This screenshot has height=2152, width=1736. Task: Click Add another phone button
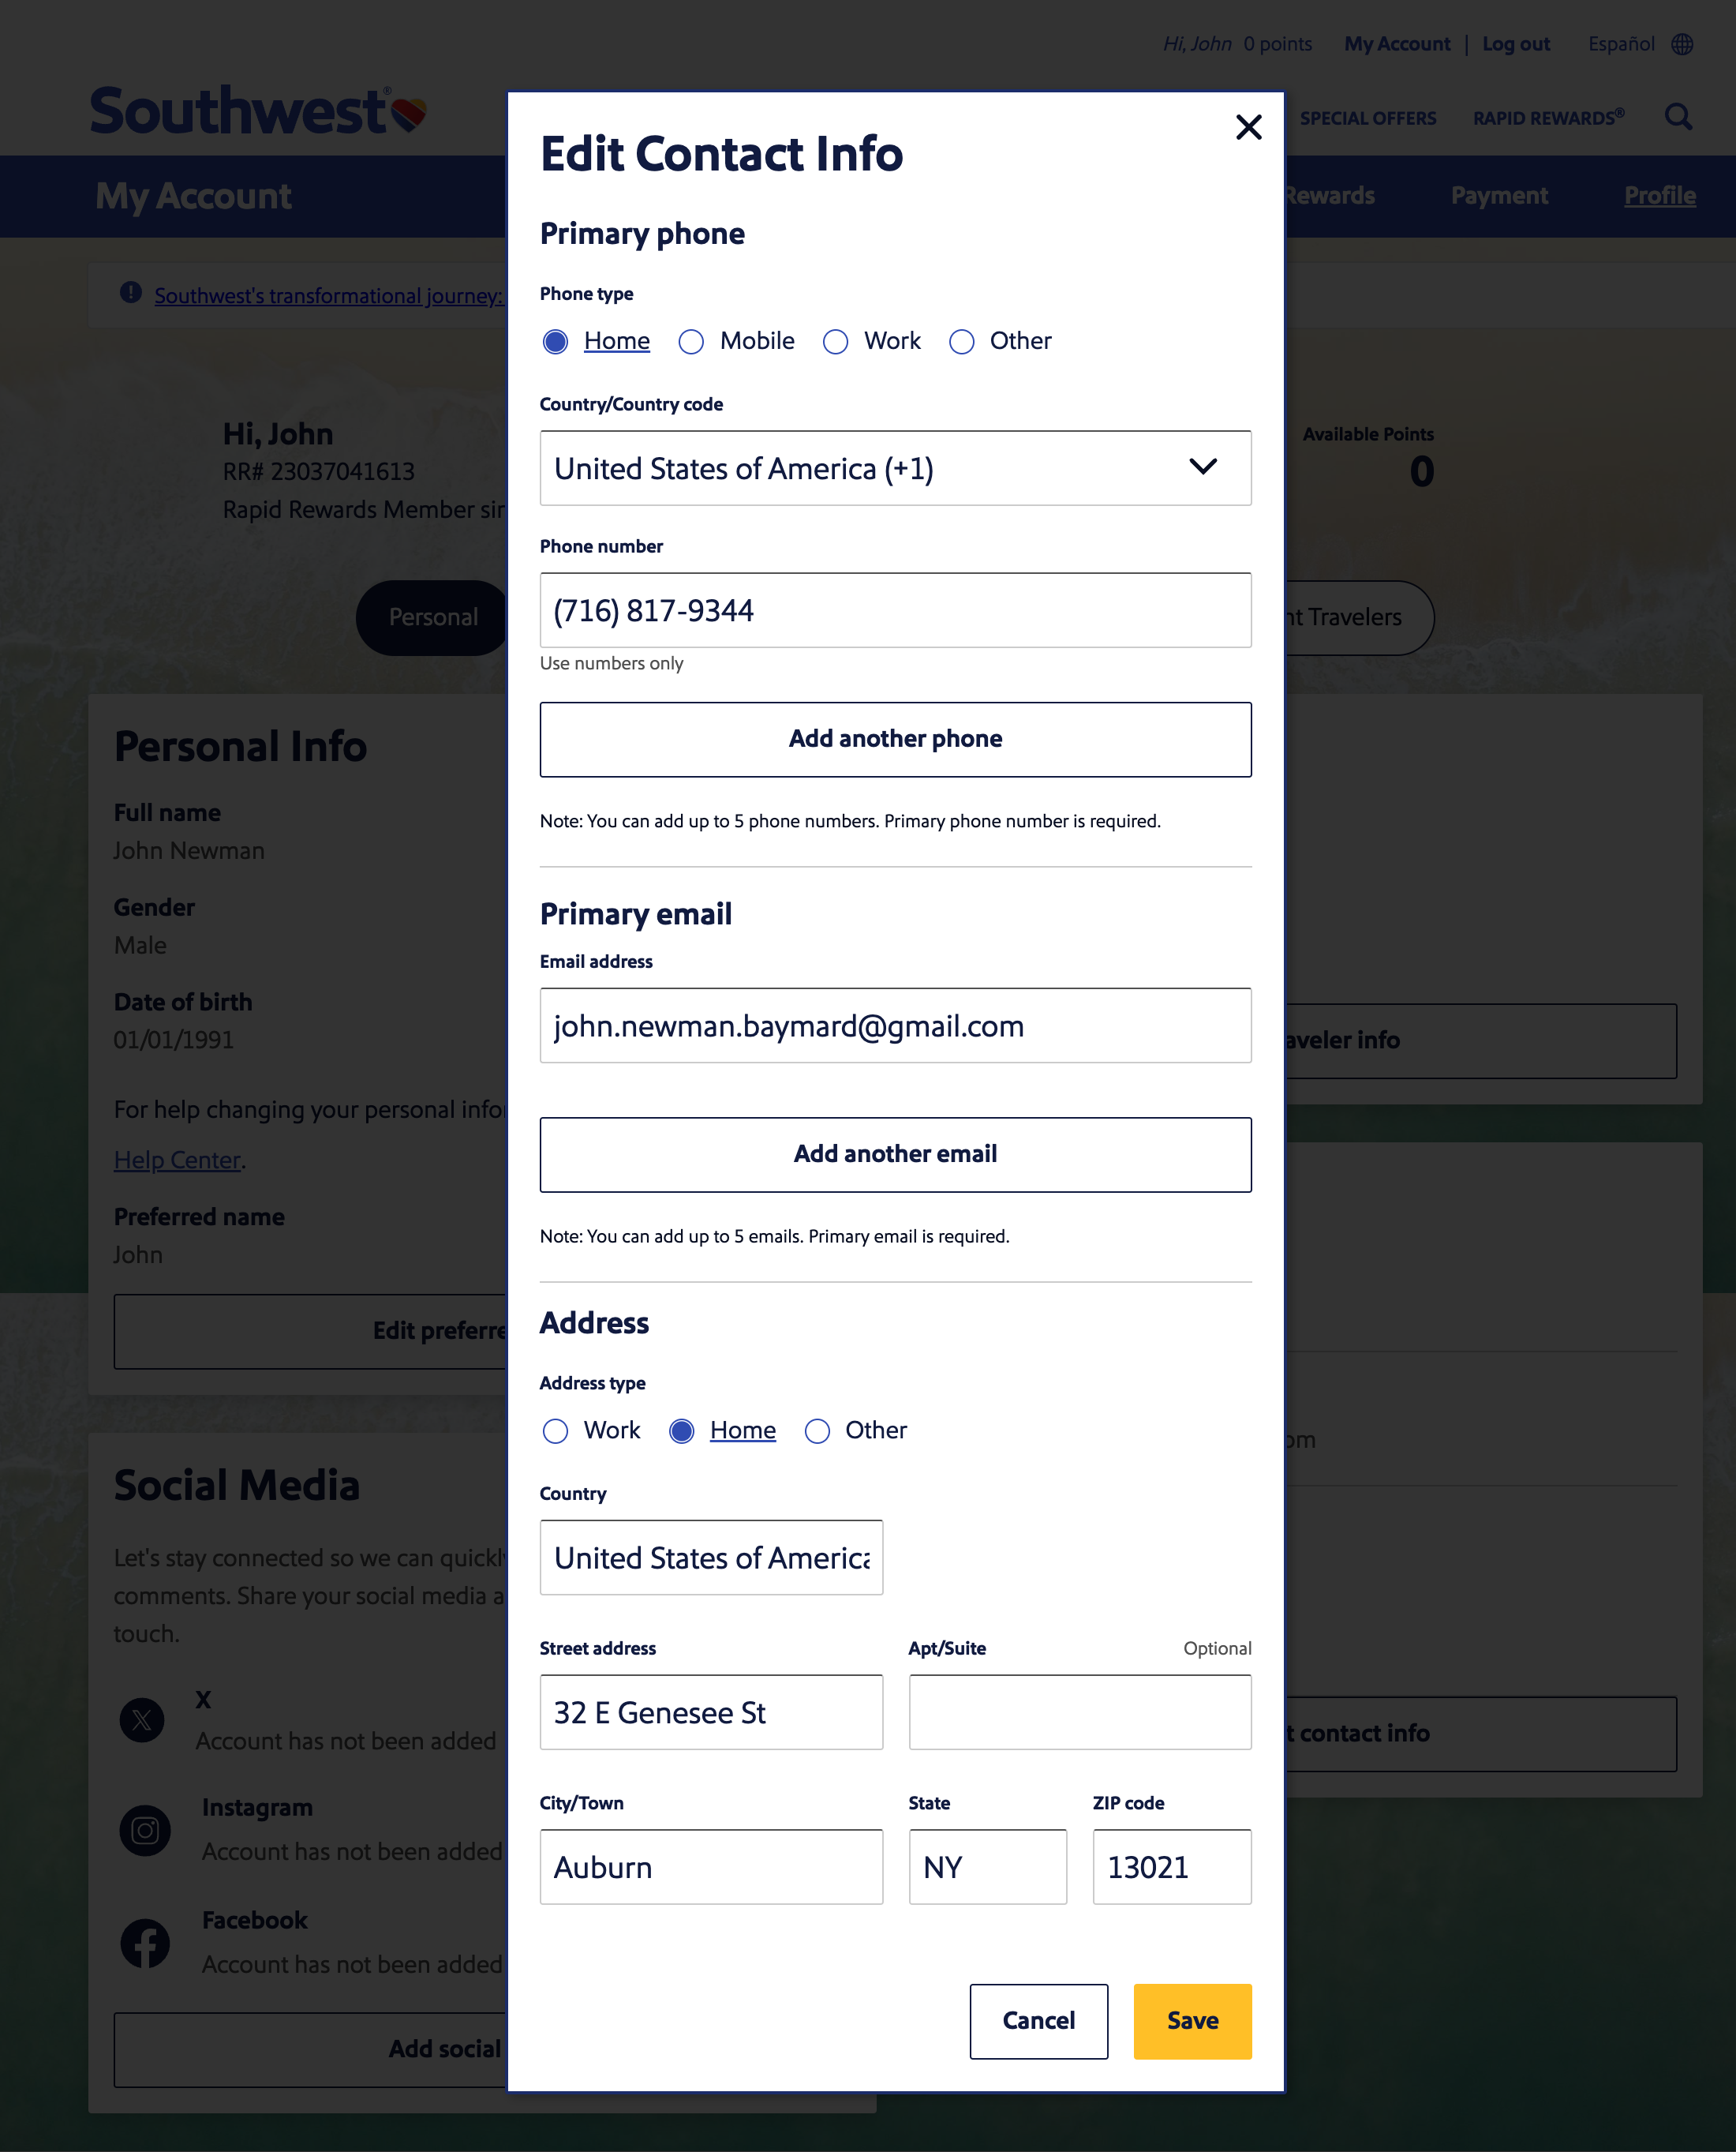pos(895,740)
